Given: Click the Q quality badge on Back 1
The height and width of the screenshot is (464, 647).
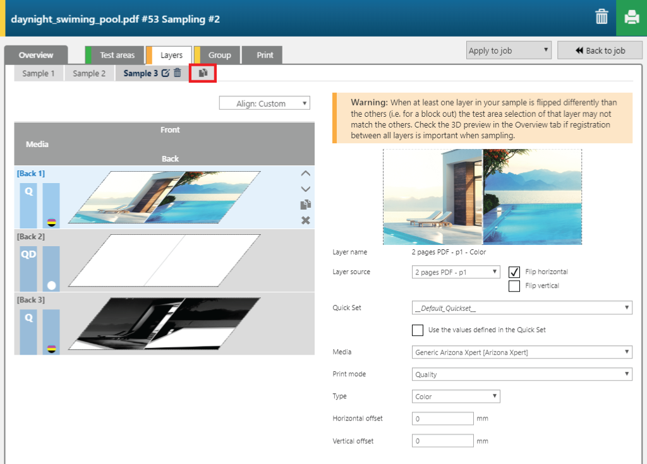Looking at the screenshot, I should pyautogui.click(x=28, y=205).
